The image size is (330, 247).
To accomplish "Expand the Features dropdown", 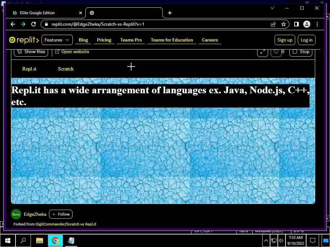I will coord(57,40).
